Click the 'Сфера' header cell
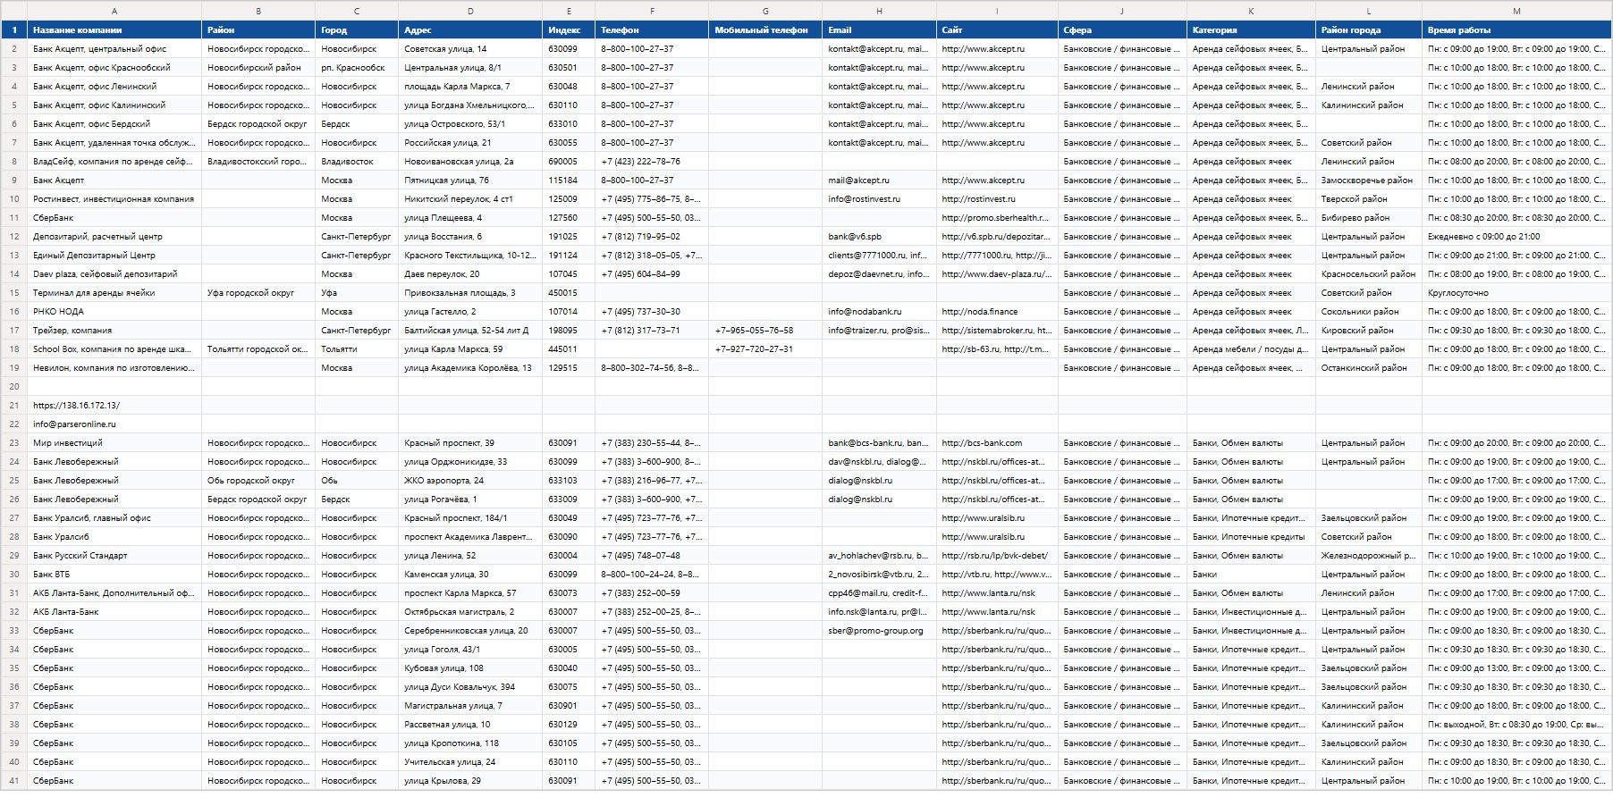This screenshot has height=806, width=1613. tap(1122, 29)
